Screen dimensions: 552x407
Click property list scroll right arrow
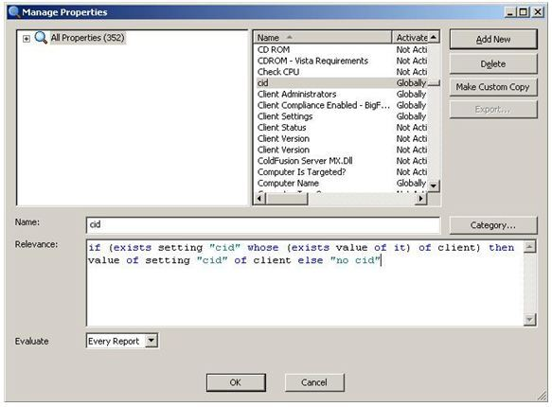(x=420, y=199)
